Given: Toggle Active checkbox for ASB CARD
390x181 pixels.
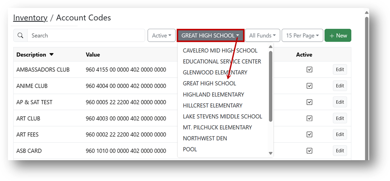Looking at the screenshot, I should point(309,151).
